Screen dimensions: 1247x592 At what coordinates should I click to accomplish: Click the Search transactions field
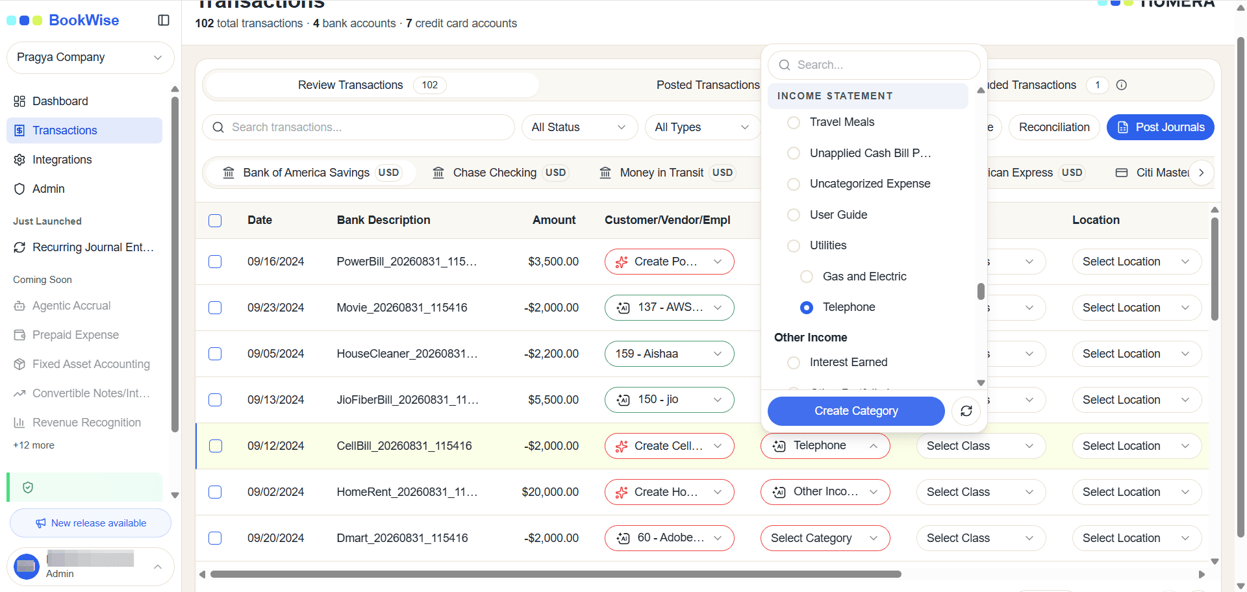[359, 127]
